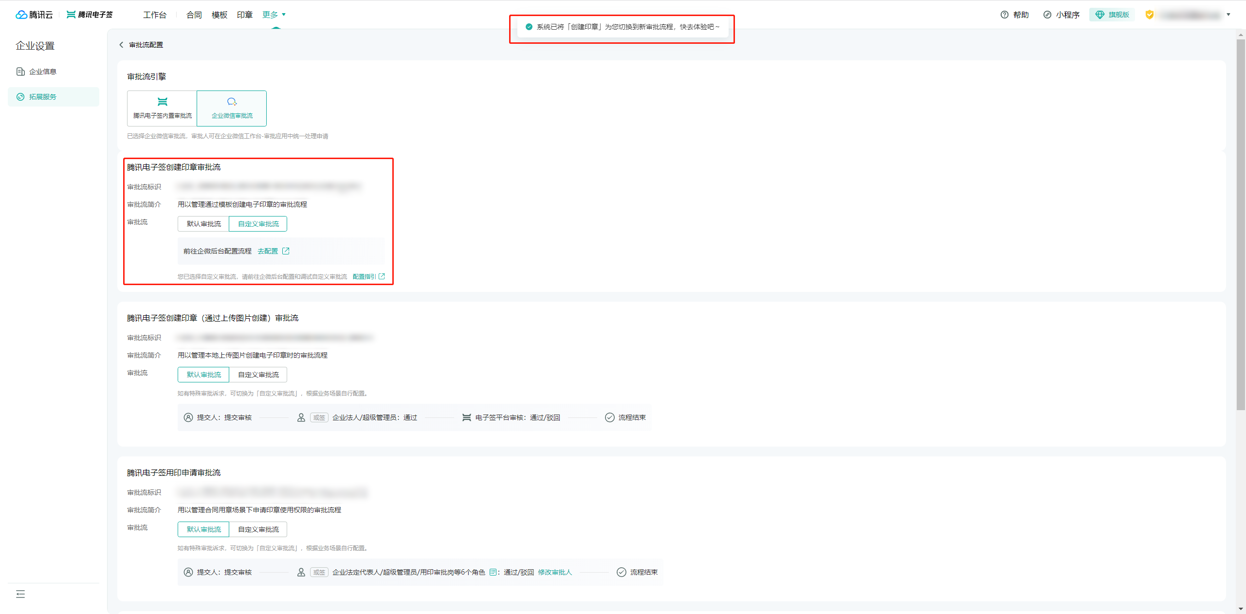This screenshot has width=1246, height=614.
Task: Choose 默认审批流 for 上传图片创建 section
Action: tap(203, 375)
